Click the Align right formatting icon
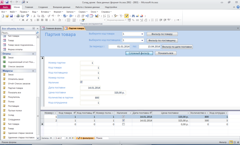 coord(46,20)
